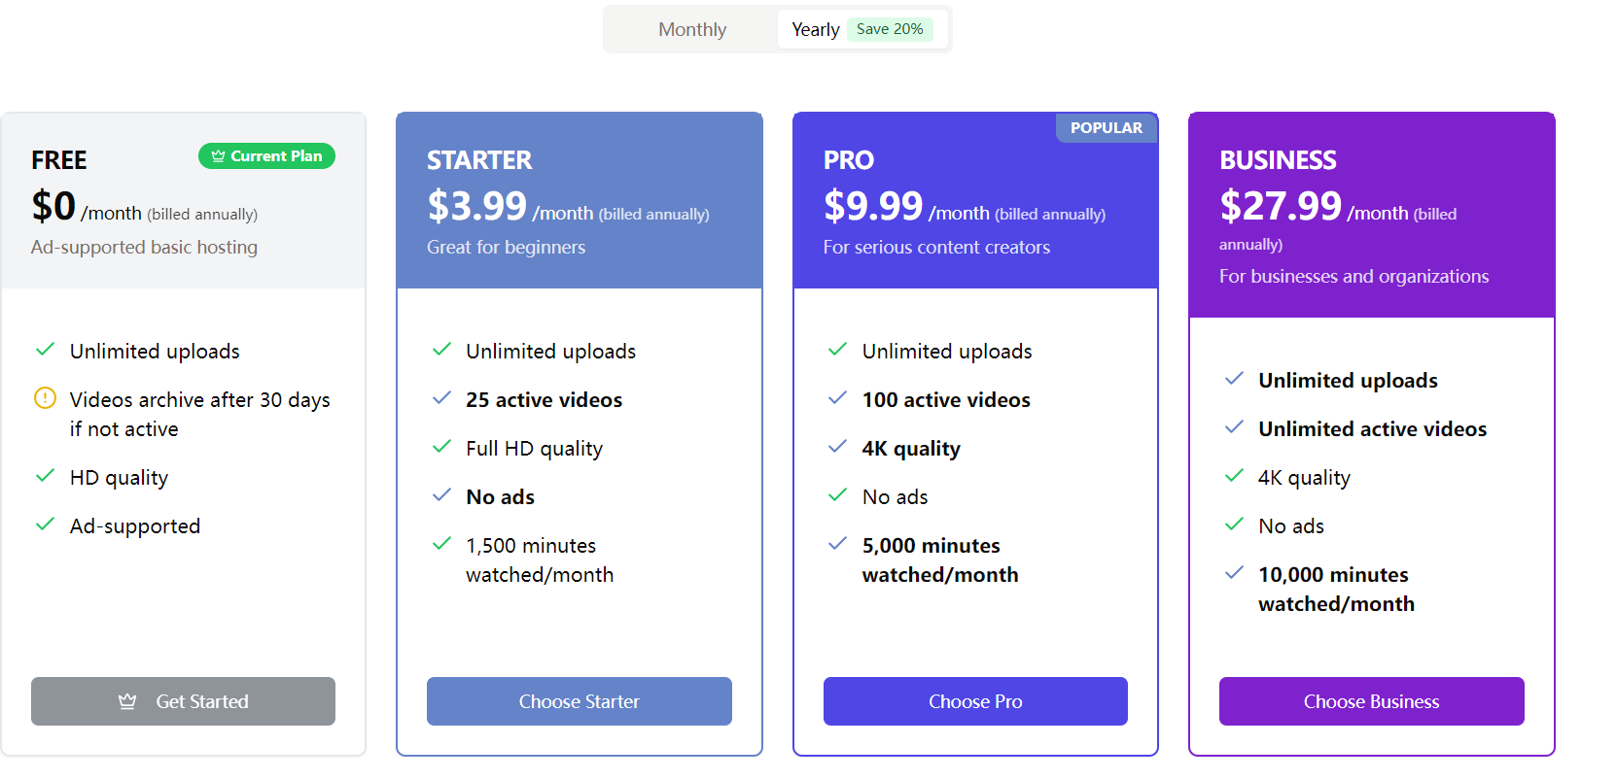Click the Save 20% badge
This screenshot has width=1617, height=779.
890,29
